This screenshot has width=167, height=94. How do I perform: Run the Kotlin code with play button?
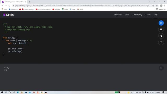pos(161,23)
